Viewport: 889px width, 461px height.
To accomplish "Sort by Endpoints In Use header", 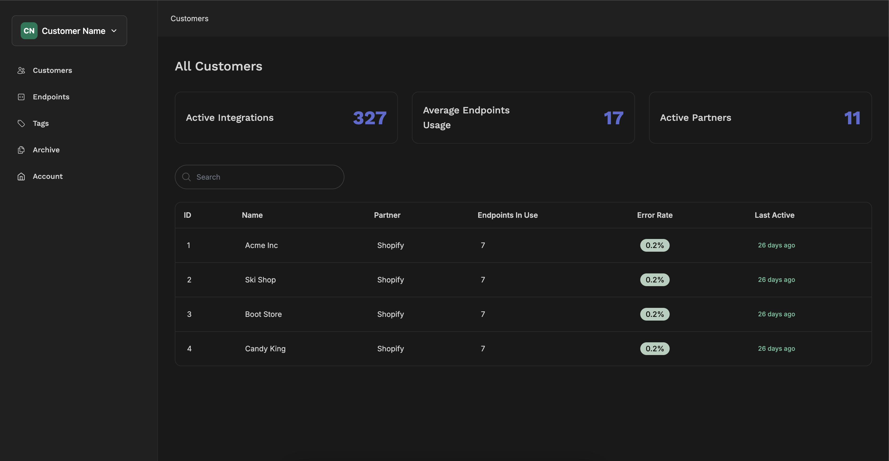I will click(x=508, y=215).
